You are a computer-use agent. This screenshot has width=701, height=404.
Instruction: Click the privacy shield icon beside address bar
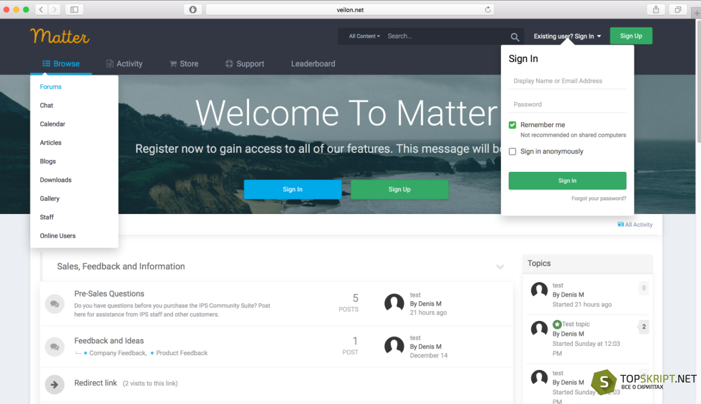click(193, 10)
